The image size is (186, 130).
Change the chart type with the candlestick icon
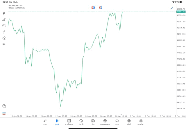pos(4,13)
